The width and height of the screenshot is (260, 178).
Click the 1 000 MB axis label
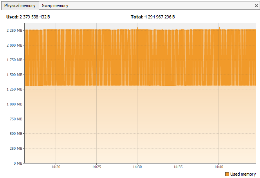click(x=14, y=104)
